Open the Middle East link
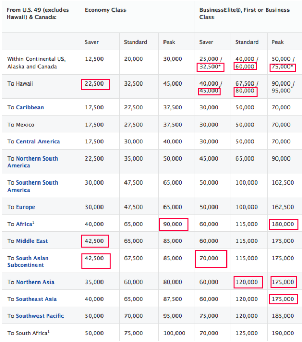 tap(32, 241)
